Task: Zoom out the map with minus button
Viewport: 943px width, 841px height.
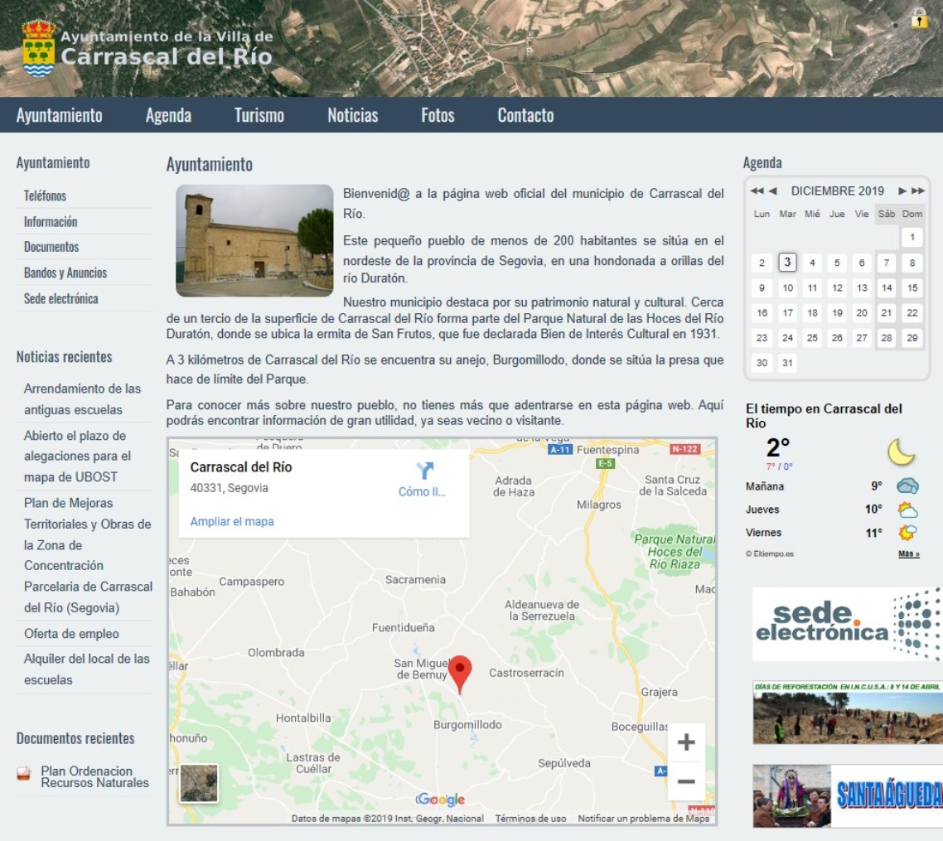Action: (x=685, y=781)
